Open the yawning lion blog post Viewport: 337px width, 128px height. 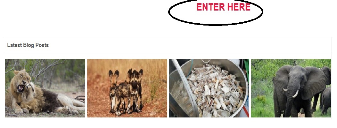[x=45, y=88]
